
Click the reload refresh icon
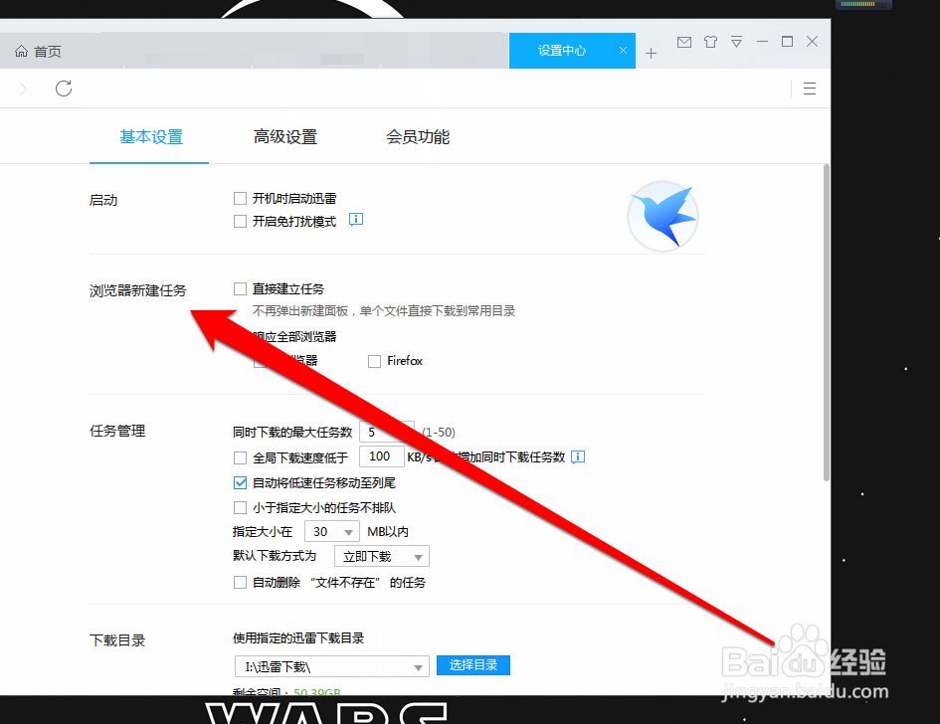(x=64, y=89)
